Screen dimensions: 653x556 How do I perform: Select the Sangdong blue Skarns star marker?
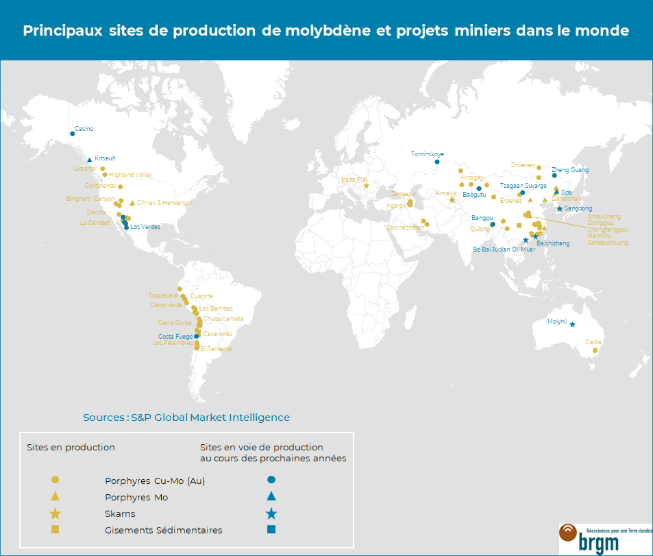pyautogui.click(x=559, y=208)
